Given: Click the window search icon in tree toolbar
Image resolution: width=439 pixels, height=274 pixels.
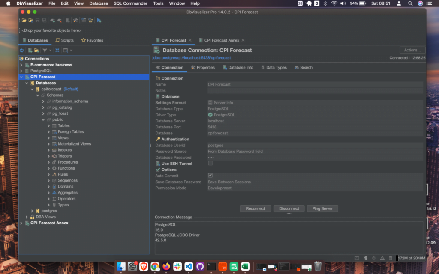Looking at the screenshot, I should (x=66, y=51).
